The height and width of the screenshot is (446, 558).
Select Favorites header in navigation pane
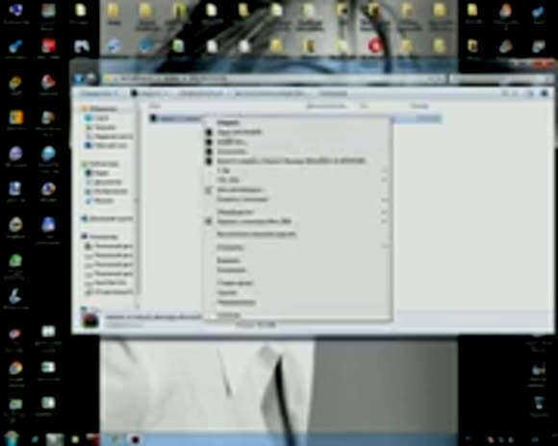pos(100,109)
